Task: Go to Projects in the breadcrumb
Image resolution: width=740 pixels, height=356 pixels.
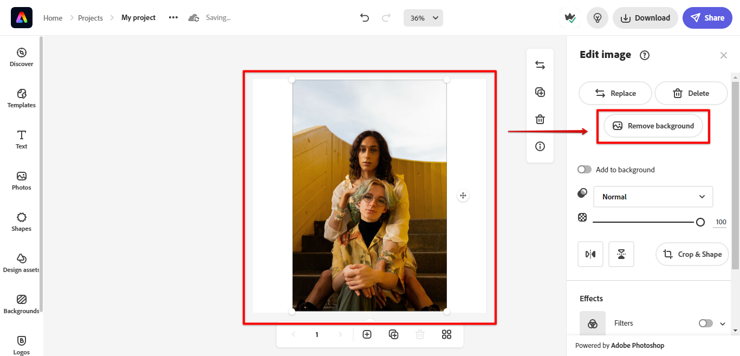Action: click(90, 17)
